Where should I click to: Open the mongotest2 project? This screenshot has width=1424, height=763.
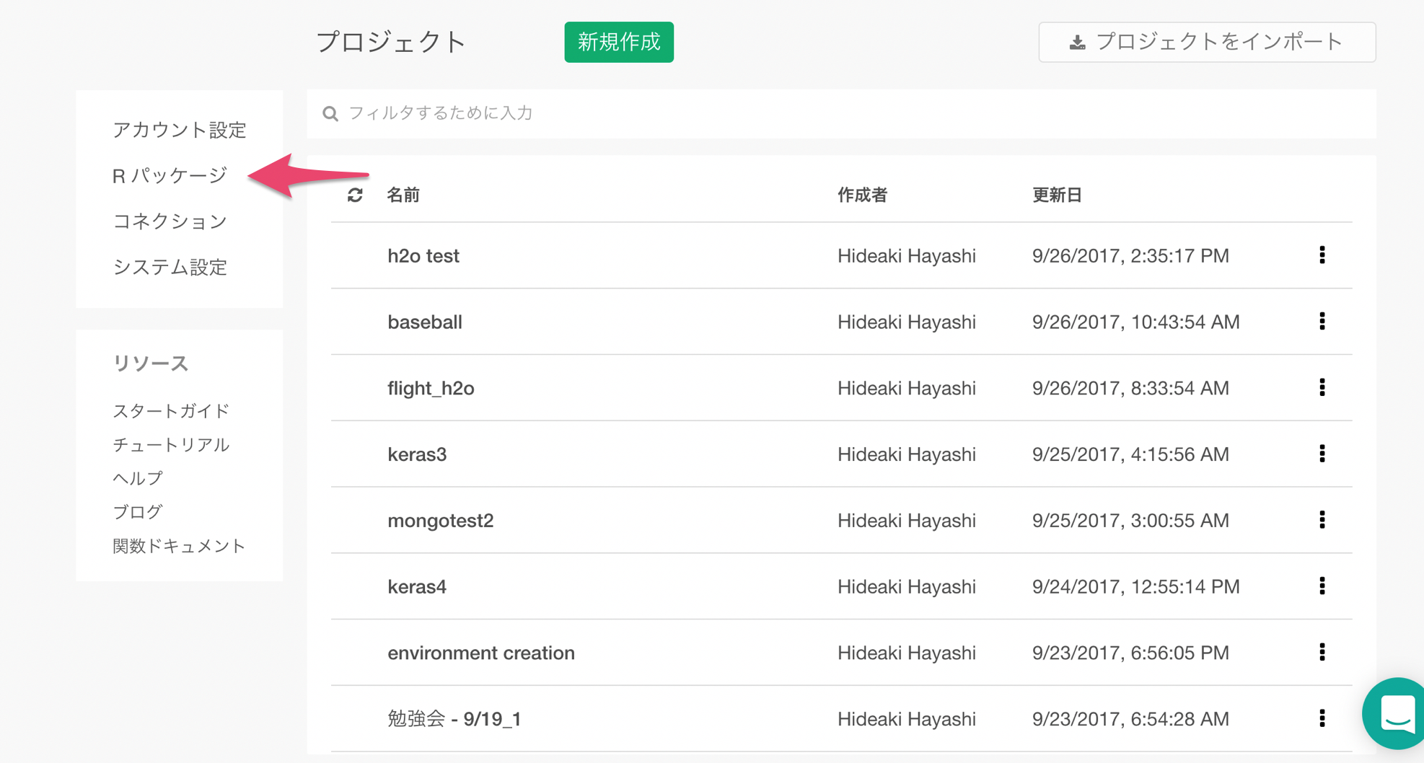click(441, 521)
